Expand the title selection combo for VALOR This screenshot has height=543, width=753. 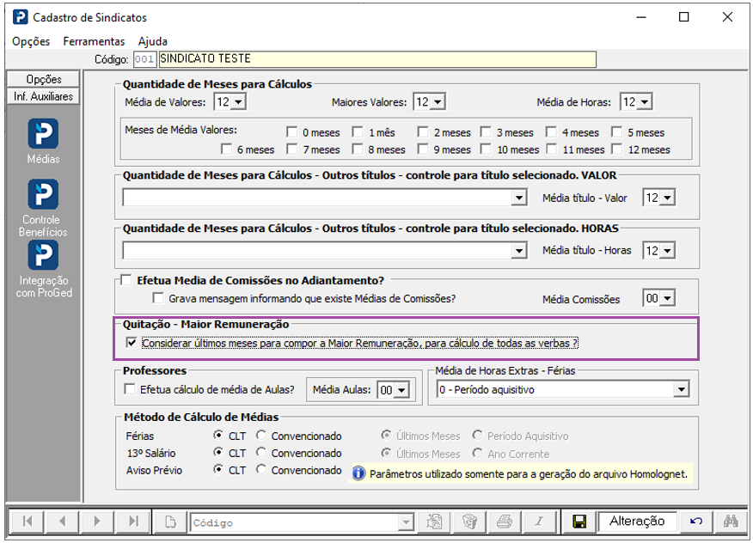pyautogui.click(x=518, y=198)
